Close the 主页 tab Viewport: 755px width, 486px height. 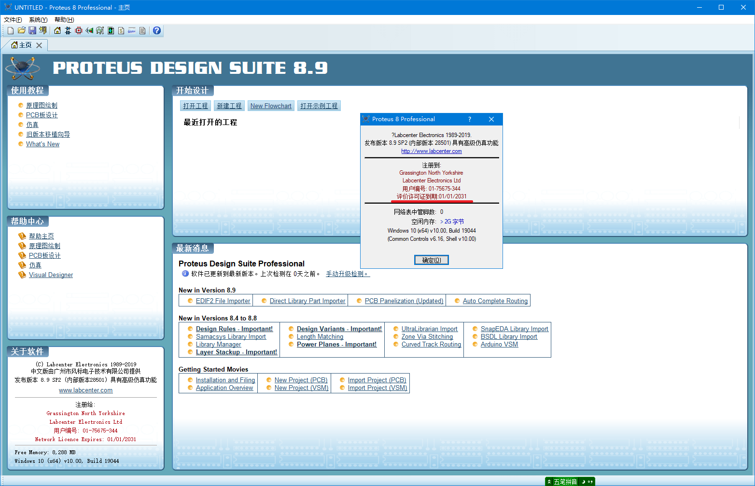click(x=39, y=45)
